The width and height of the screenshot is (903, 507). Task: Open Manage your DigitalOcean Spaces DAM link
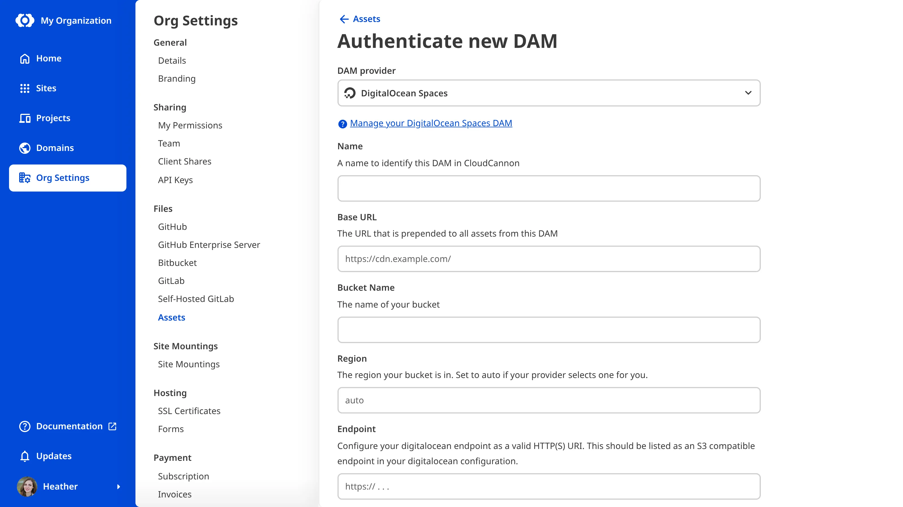(431, 123)
